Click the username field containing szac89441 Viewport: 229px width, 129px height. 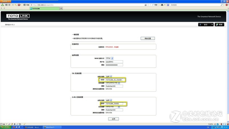(114, 62)
